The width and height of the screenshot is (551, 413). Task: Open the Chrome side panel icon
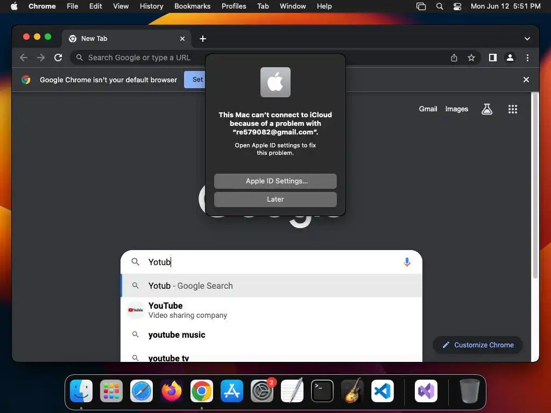[x=493, y=58]
